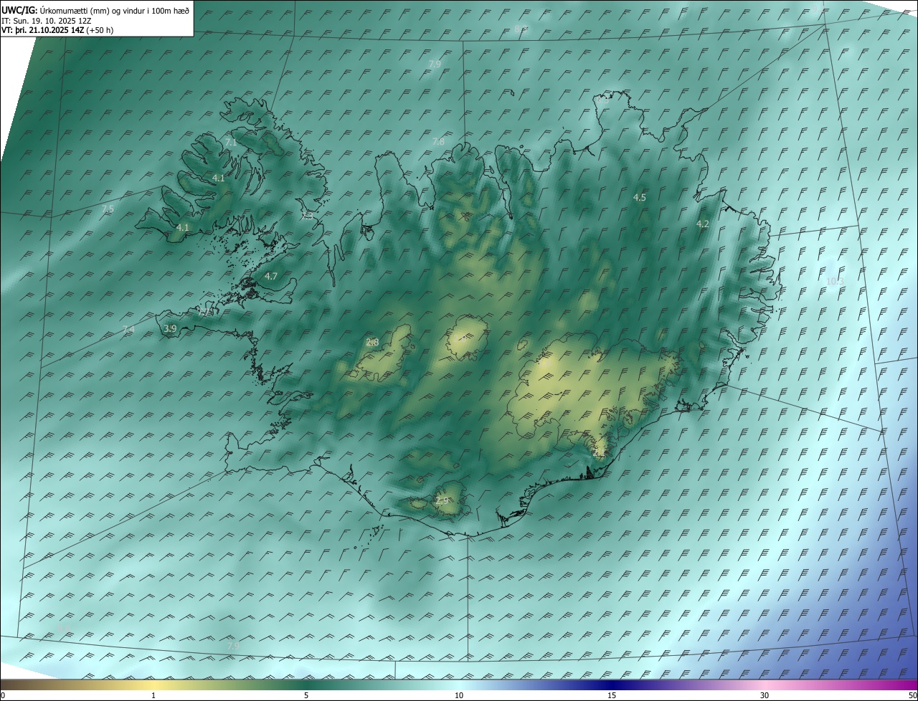Image resolution: width=918 pixels, height=701 pixels.
Task: Click the 7.8 value label
Action: pyautogui.click(x=438, y=142)
